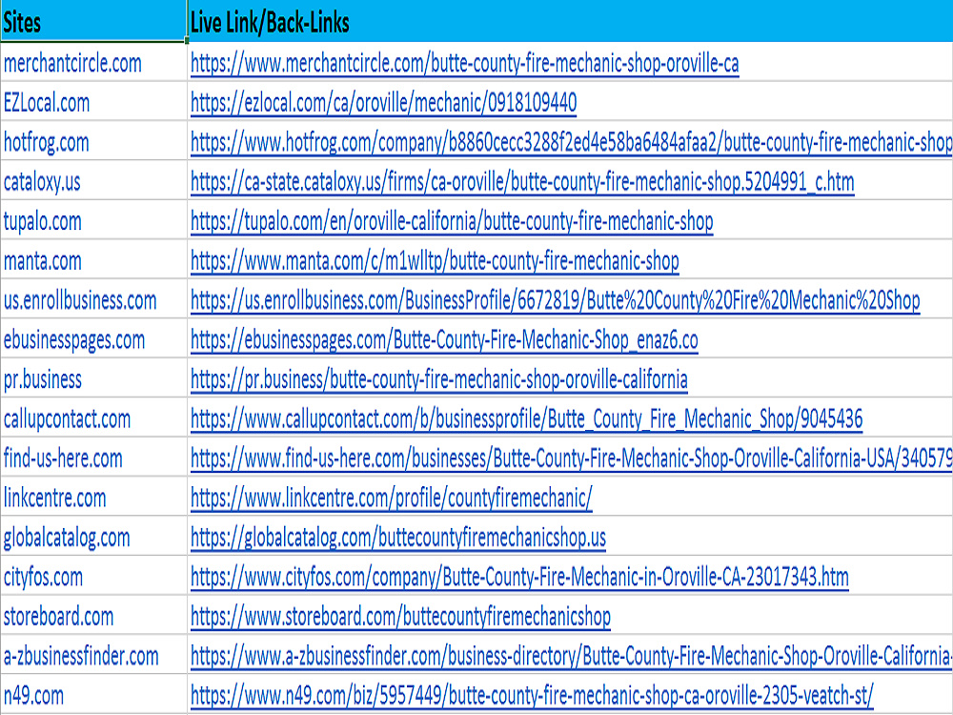
Task: Click the callupcontact.com site cell
Action: (93, 418)
